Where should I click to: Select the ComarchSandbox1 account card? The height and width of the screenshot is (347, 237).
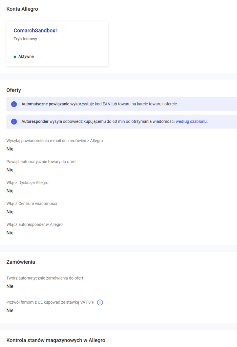pos(57,44)
